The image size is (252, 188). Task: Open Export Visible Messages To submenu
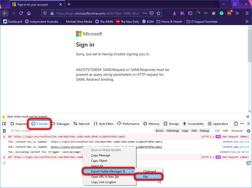[x=109, y=171]
